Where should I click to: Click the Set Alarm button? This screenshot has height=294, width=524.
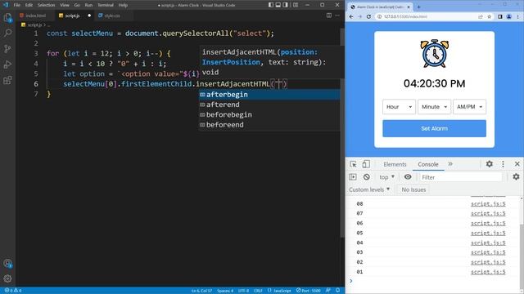tap(434, 128)
